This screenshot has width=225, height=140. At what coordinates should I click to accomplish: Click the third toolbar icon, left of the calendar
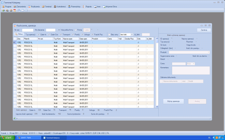pyautogui.click(x=11, y=10)
